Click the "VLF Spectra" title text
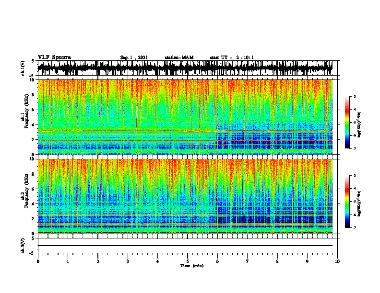This screenshot has width=380, height=293. [54, 57]
